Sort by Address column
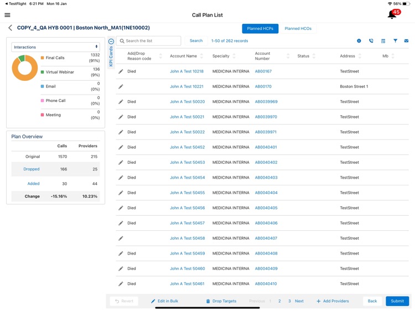 (x=360, y=56)
